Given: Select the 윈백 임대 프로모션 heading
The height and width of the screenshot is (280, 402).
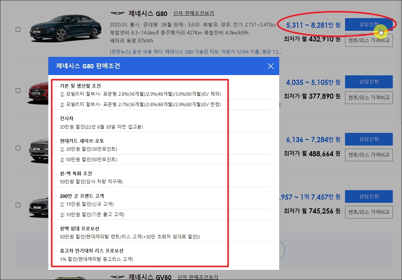Looking at the screenshot, I should (79, 229).
